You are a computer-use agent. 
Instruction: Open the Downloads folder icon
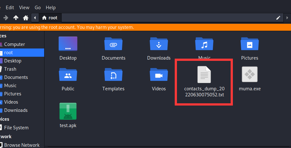point(159,44)
